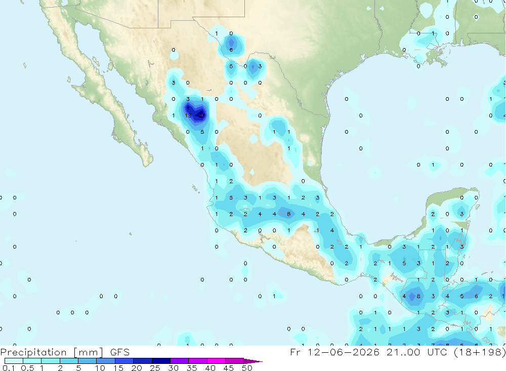This screenshot has height=371, width=506.
Task: Click the legend label '10'
Action: pyautogui.click(x=100, y=368)
